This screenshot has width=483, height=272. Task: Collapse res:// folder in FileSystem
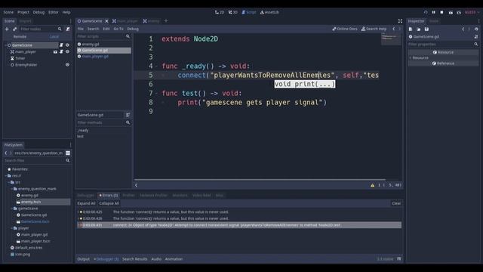6,176
